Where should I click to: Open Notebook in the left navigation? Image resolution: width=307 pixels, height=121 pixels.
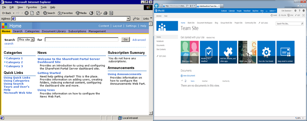coord(160,41)
